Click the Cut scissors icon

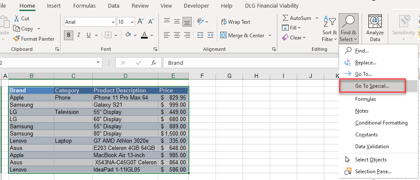(x=17, y=19)
